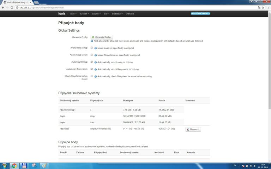Screen dimensions: 271x169
Task: Click the fourth taskbar application icon
Action: point(34,166)
